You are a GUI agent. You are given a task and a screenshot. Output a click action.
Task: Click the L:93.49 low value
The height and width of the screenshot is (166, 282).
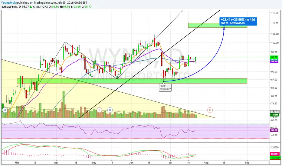(x=76, y=7)
